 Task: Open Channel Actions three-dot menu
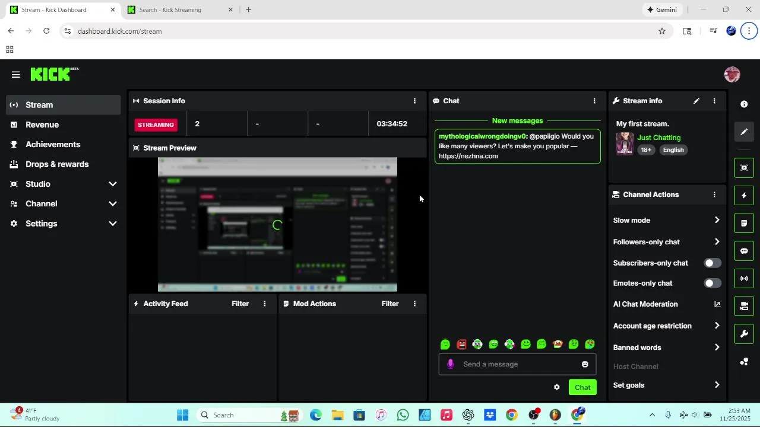point(714,195)
